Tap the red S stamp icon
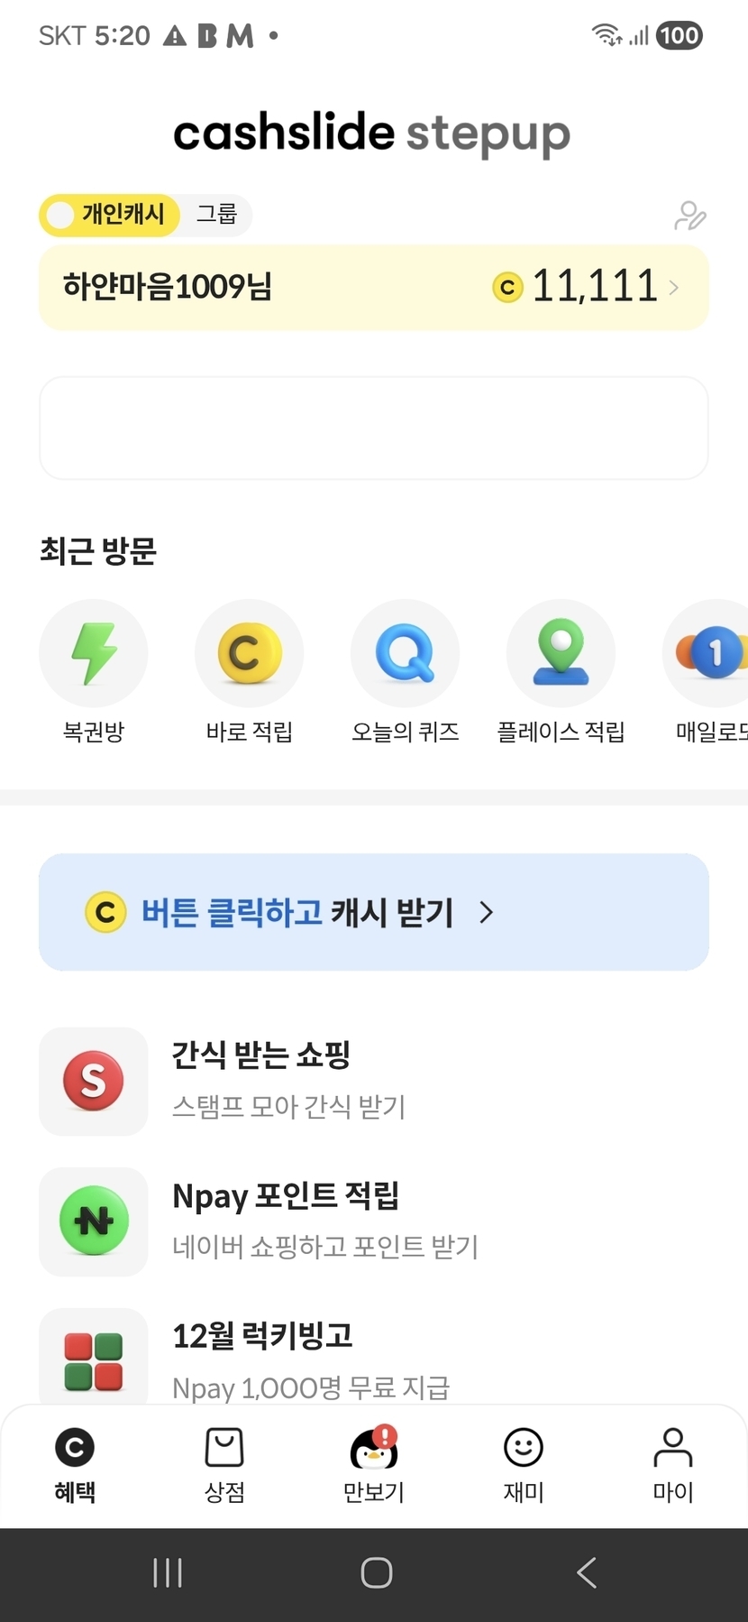 (x=94, y=1081)
